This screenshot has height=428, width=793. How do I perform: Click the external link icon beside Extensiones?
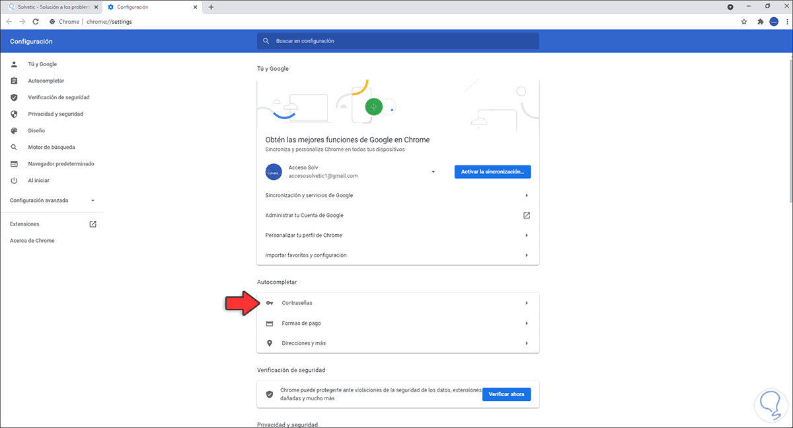[x=93, y=224]
